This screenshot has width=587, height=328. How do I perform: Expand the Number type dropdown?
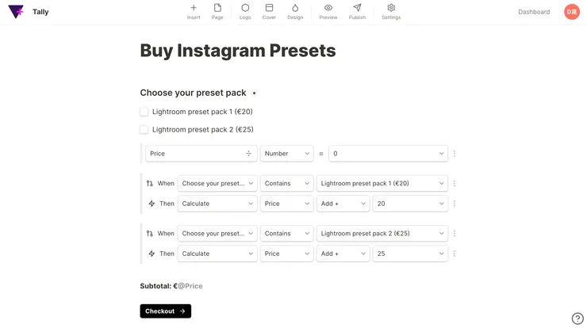(x=286, y=154)
